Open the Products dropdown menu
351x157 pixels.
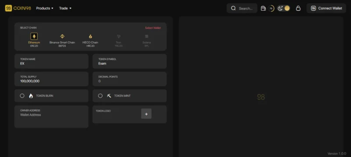45,8
